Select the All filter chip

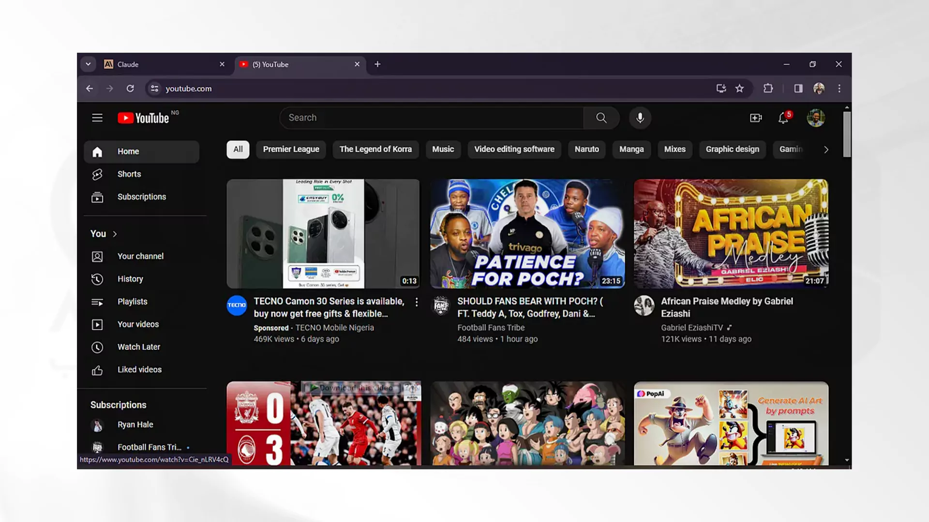(238, 149)
